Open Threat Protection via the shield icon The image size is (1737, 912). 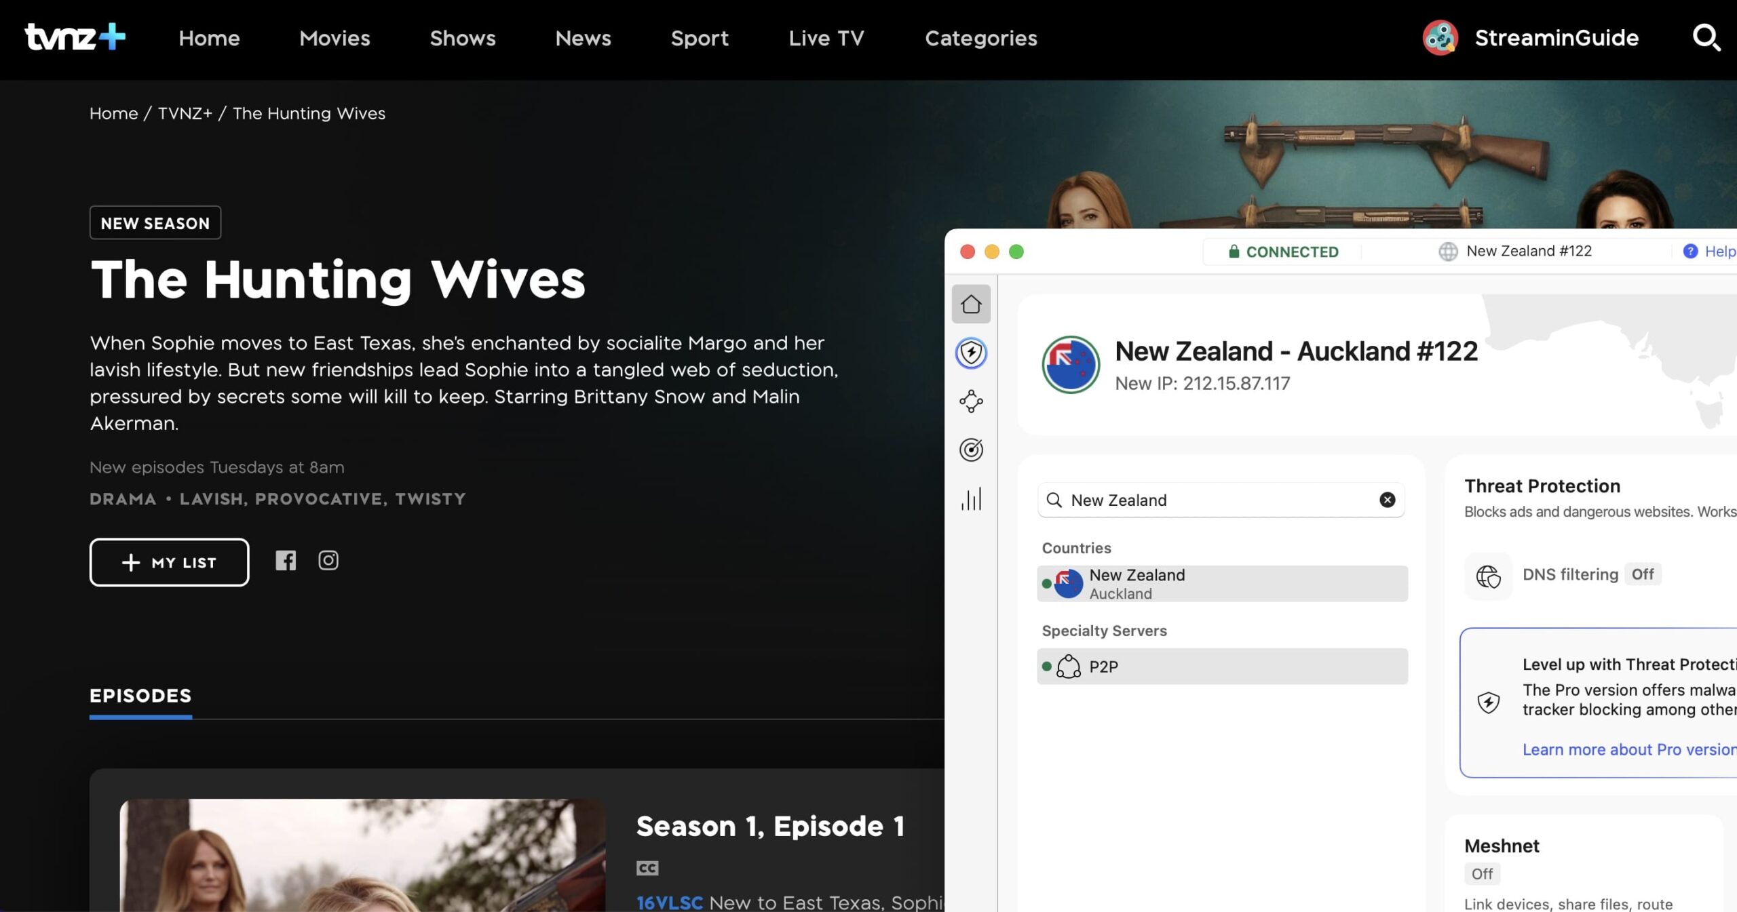[971, 353]
